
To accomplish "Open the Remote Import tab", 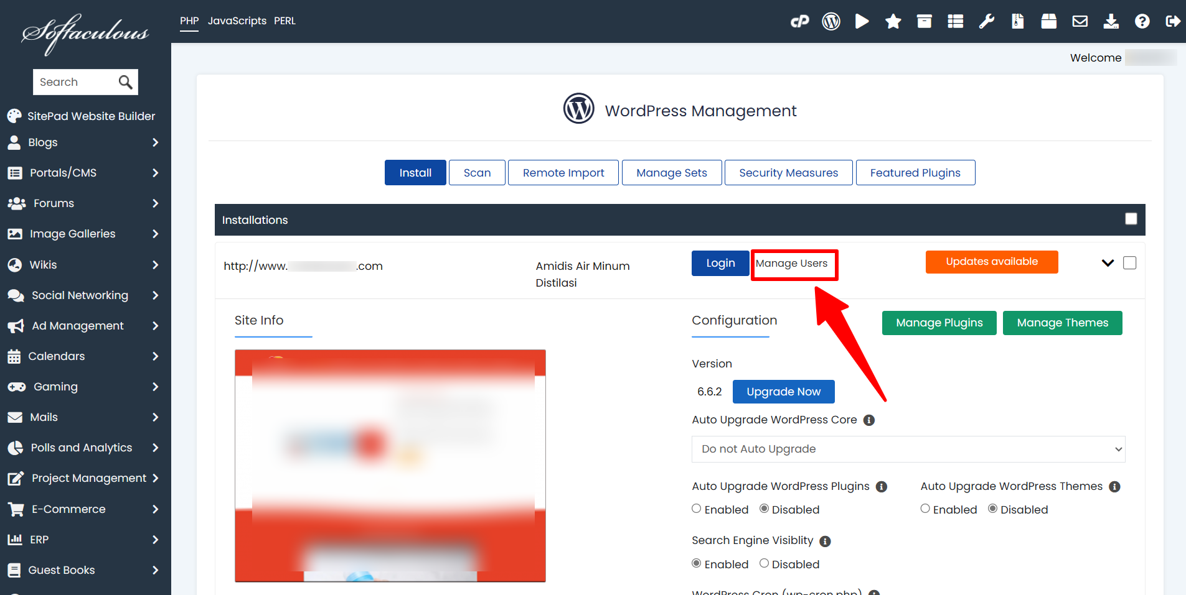I will tap(563, 173).
